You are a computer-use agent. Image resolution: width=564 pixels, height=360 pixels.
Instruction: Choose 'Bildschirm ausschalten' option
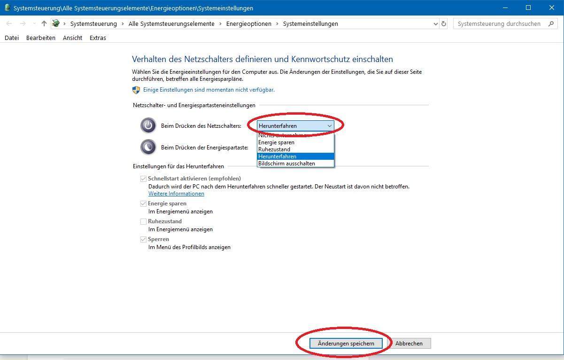coord(296,163)
